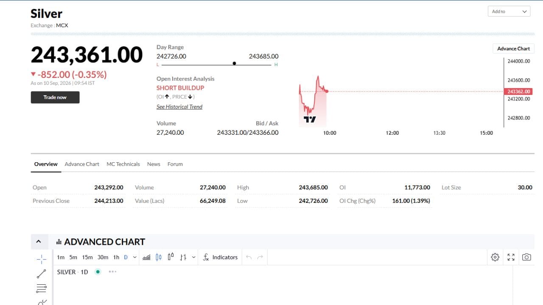
Task: Click the SHORT BUILDUP label
Action: pyautogui.click(x=180, y=88)
